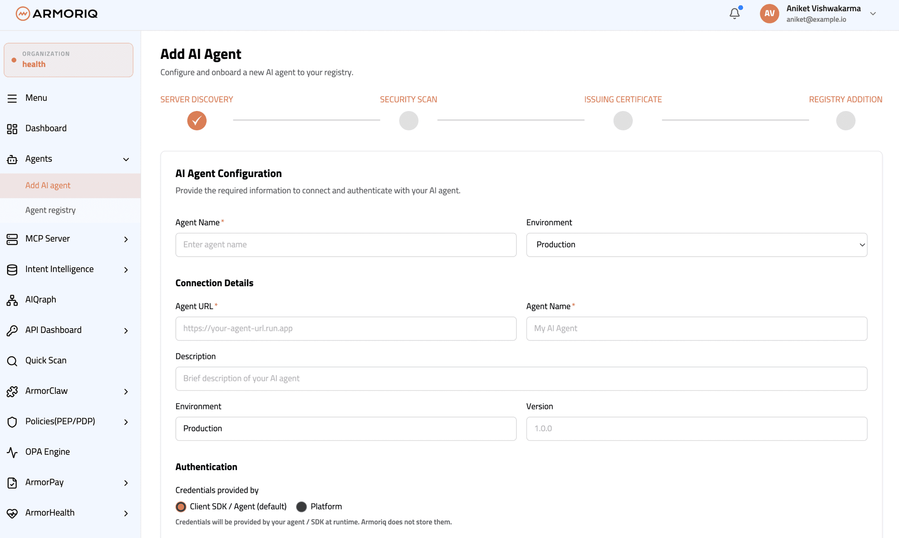Click the aniket@example.io email text

pyautogui.click(x=816, y=19)
